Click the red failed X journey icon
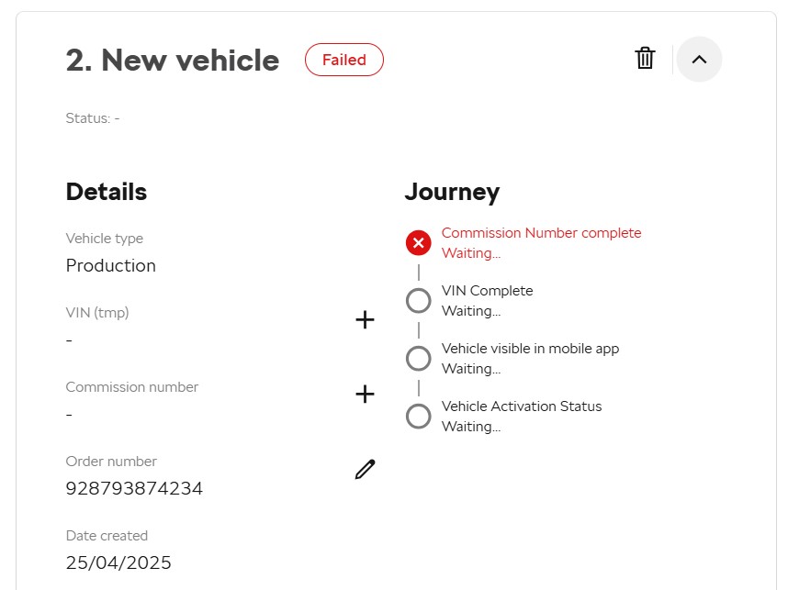This screenshot has width=788, height=590. (418, 243)
